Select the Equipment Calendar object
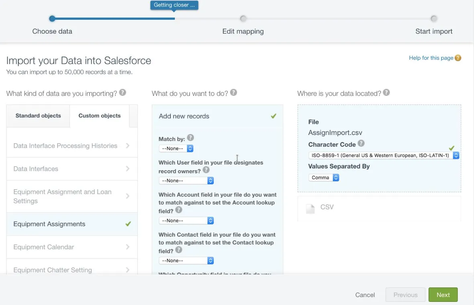The height and width of the screenshot is (305, 474). [72, 247]
